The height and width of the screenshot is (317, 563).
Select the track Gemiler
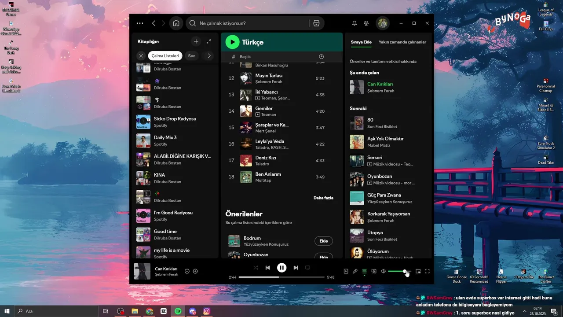[281, 111]
